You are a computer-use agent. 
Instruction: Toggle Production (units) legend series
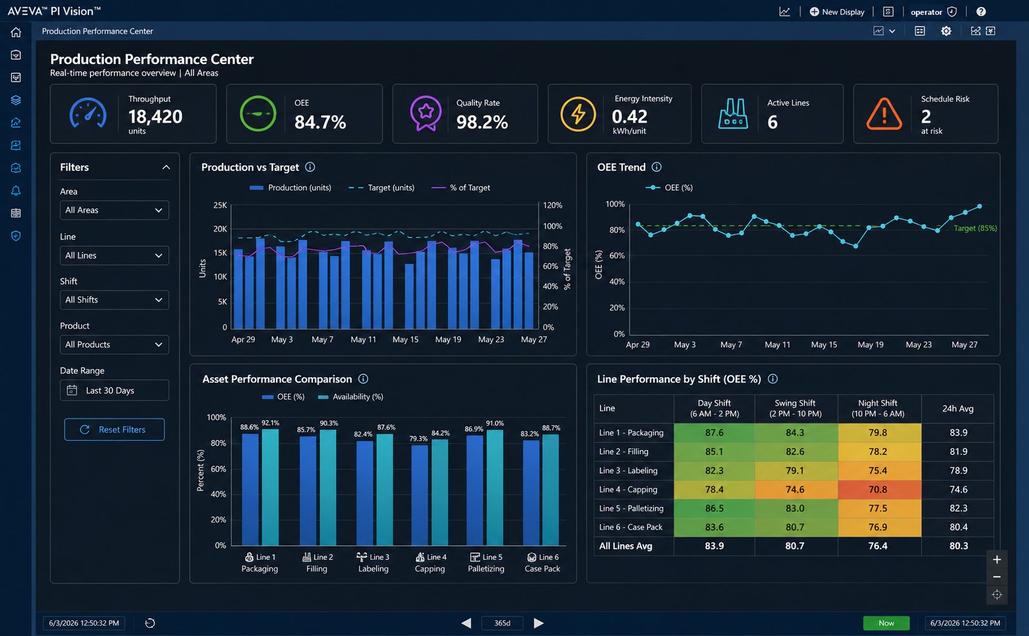point(290,188)
